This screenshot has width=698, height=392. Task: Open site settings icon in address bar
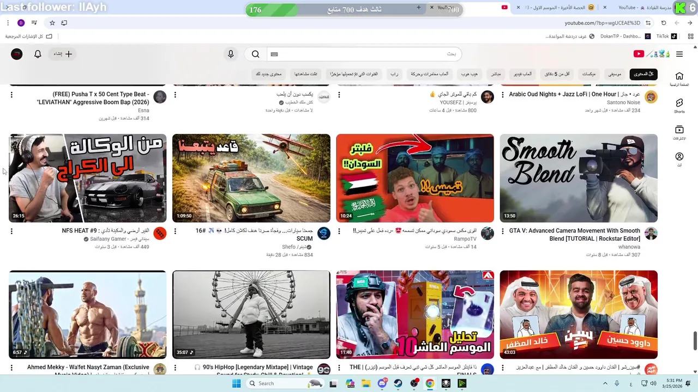[648, 23]
